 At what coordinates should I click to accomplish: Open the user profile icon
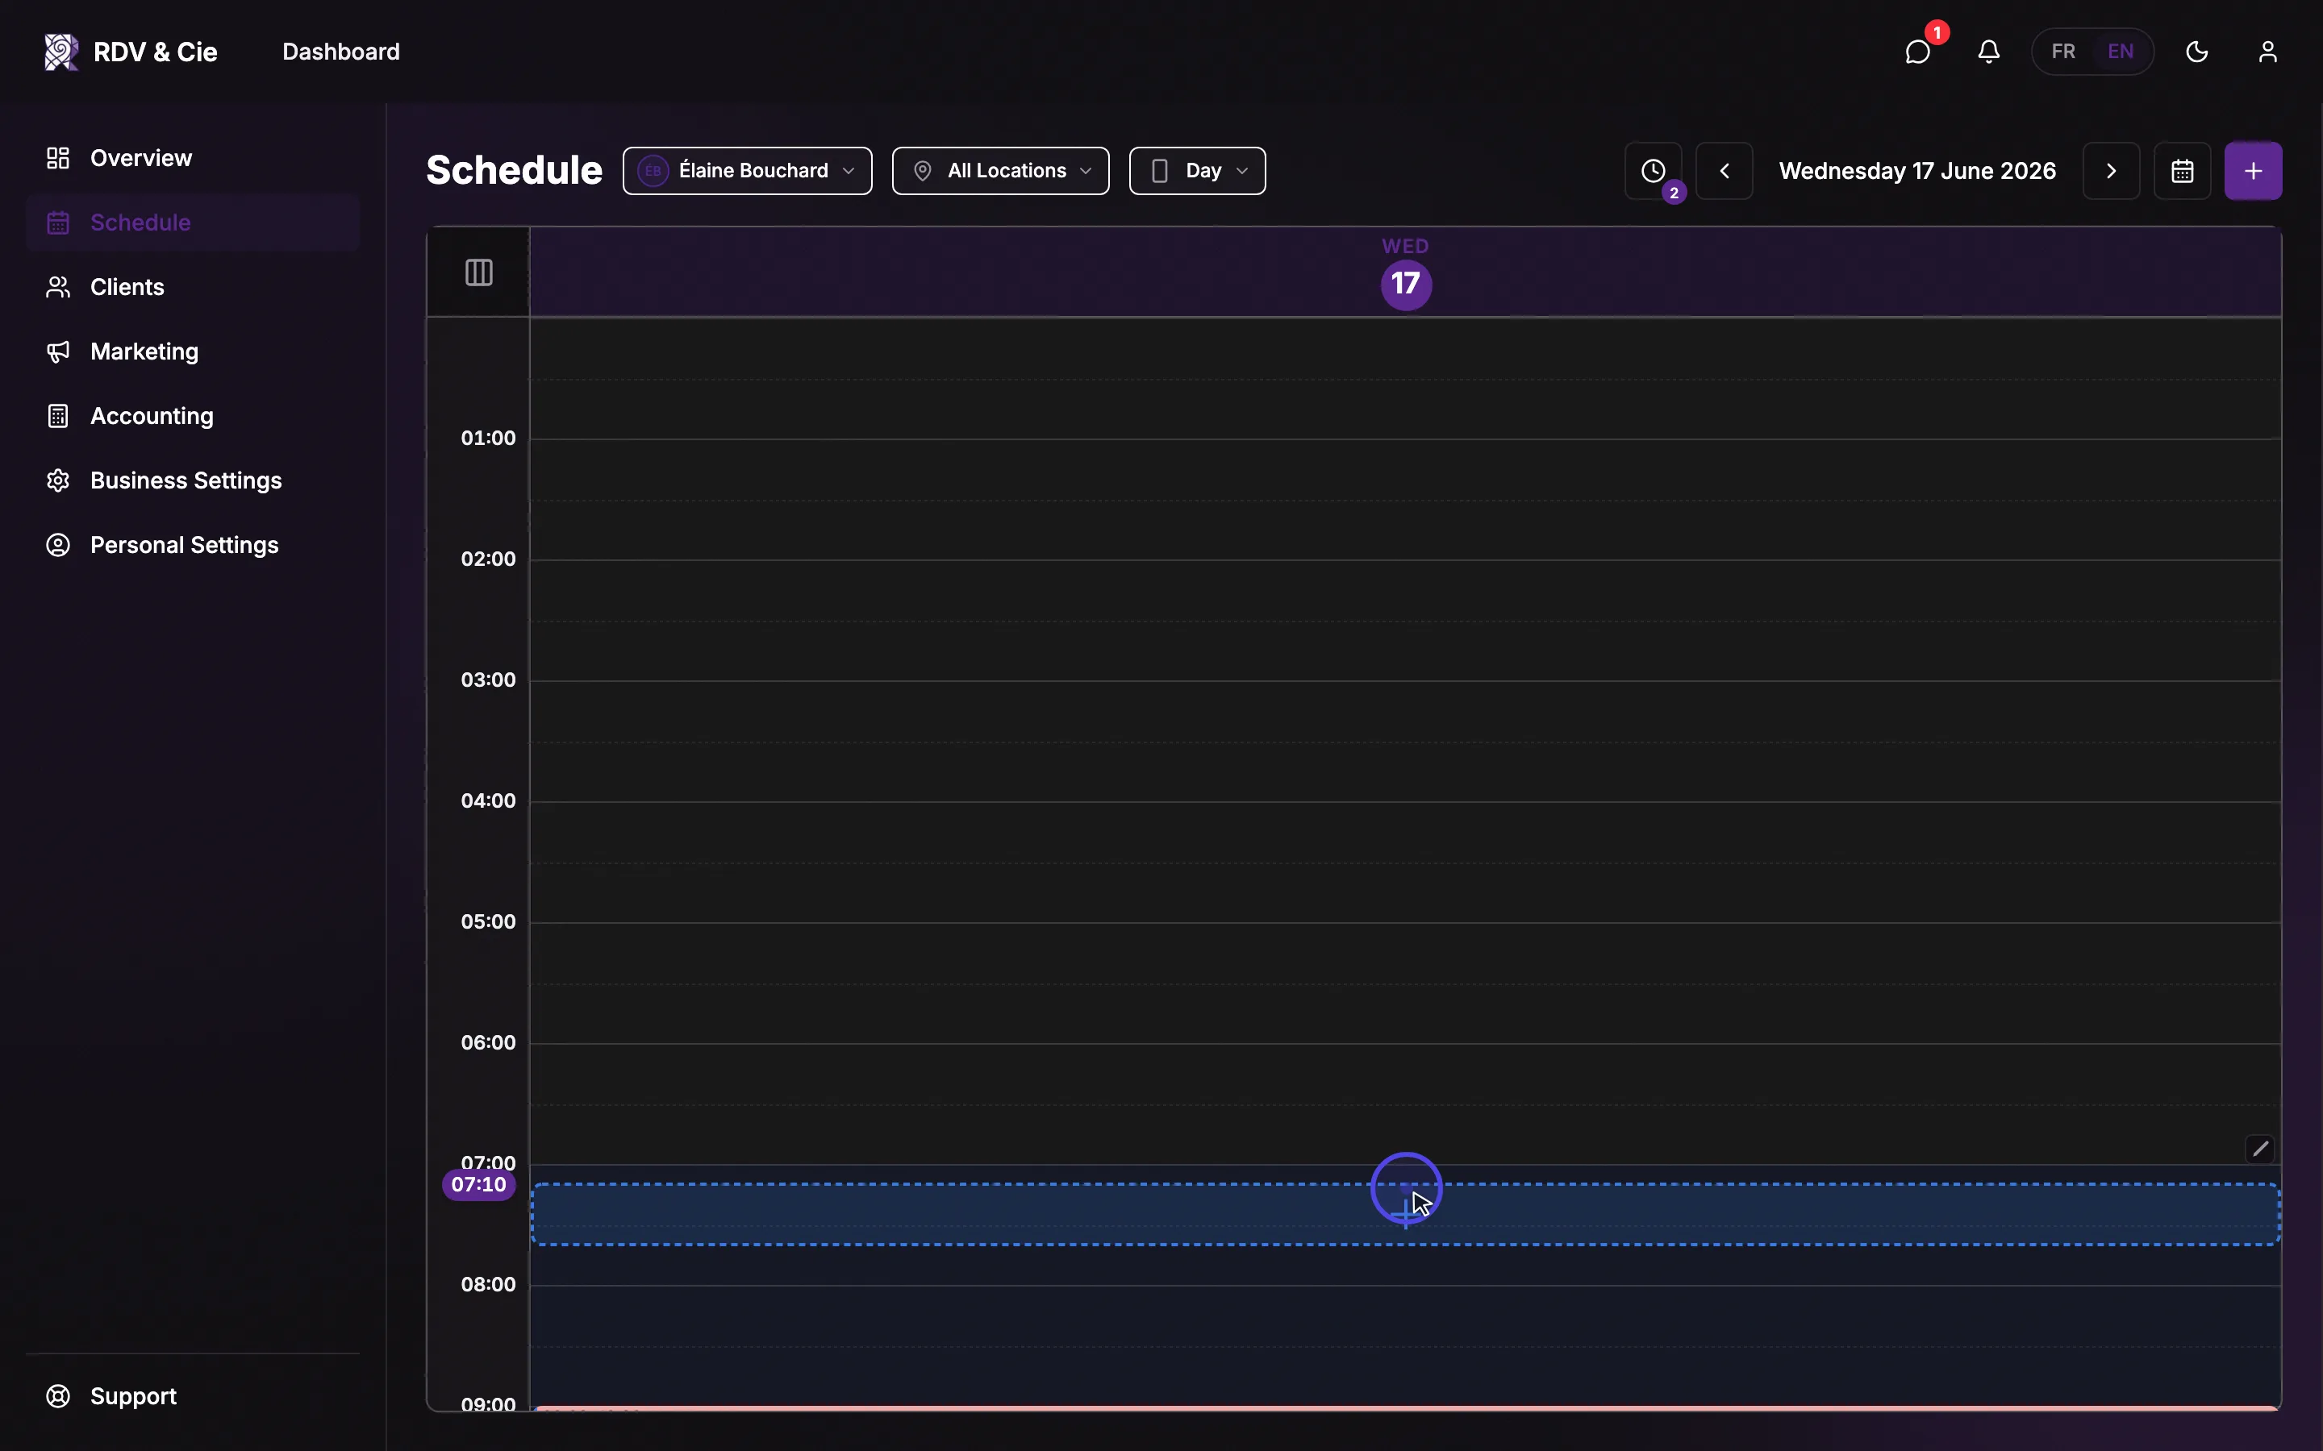click(2267, 52)
